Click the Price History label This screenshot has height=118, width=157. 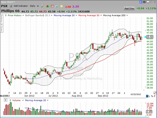pos(15,15)
